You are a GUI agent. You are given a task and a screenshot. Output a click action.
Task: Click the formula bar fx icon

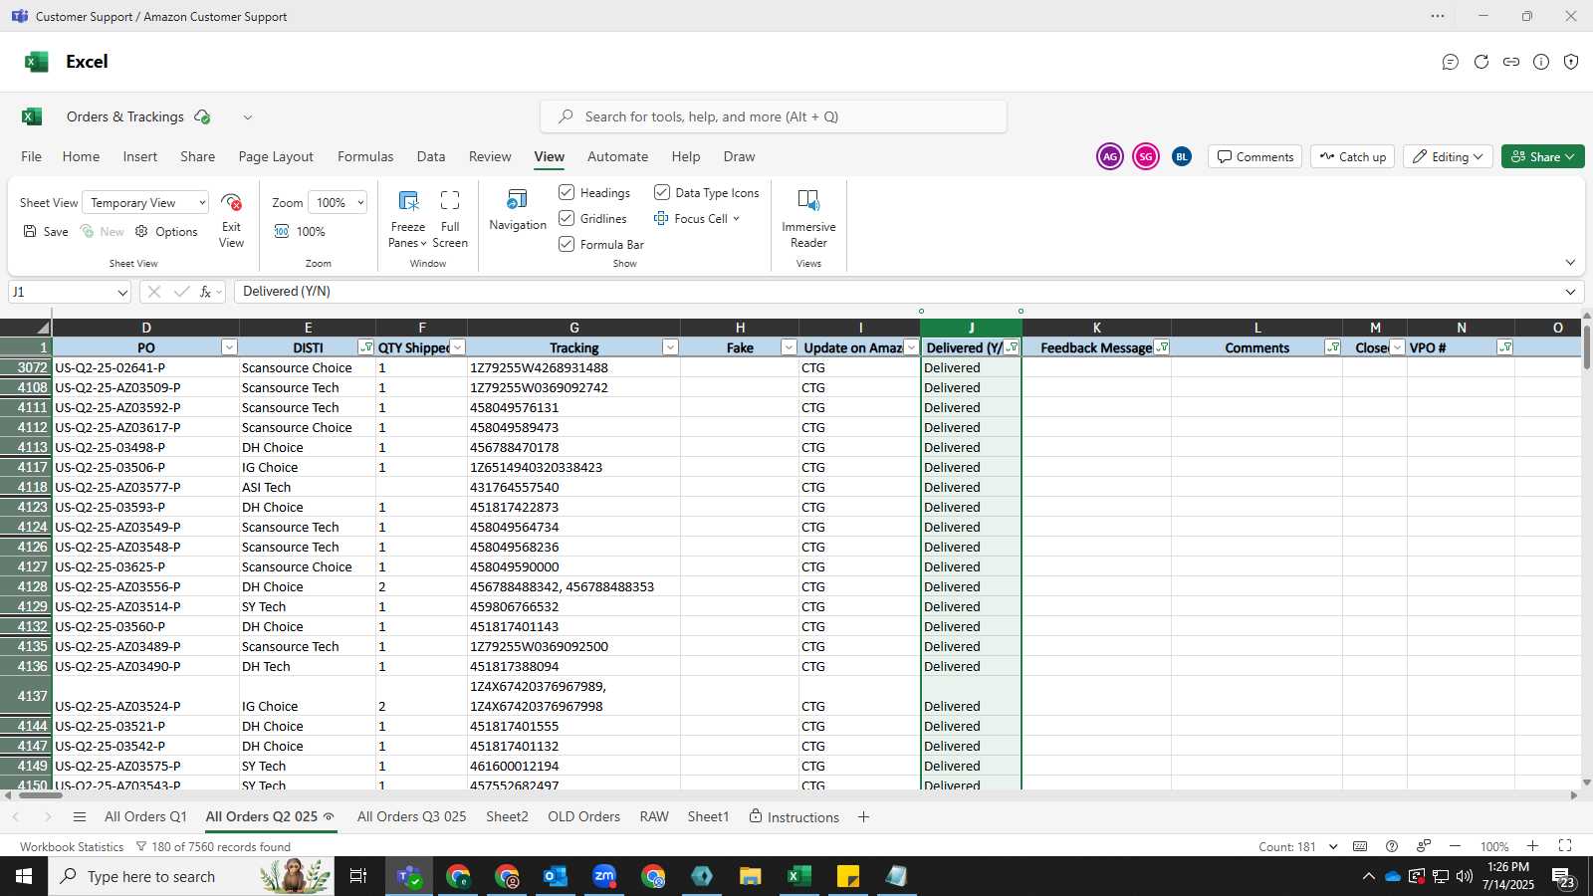coord(205,292)
